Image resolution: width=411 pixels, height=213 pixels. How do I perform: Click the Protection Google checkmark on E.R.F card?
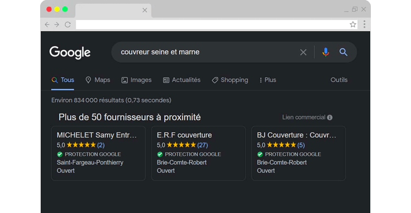click(x=160, y=154)
